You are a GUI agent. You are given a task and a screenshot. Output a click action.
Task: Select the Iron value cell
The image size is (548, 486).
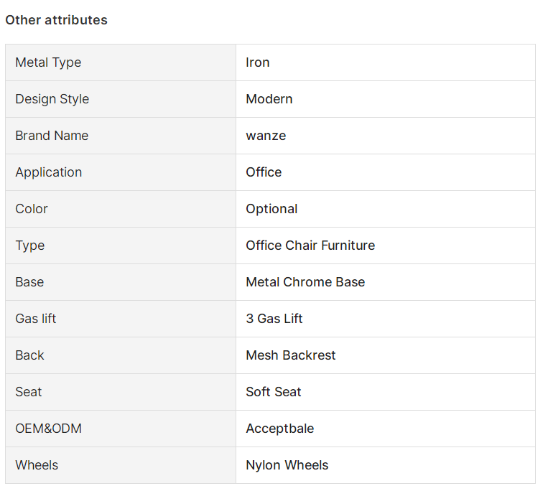(258, 62)
